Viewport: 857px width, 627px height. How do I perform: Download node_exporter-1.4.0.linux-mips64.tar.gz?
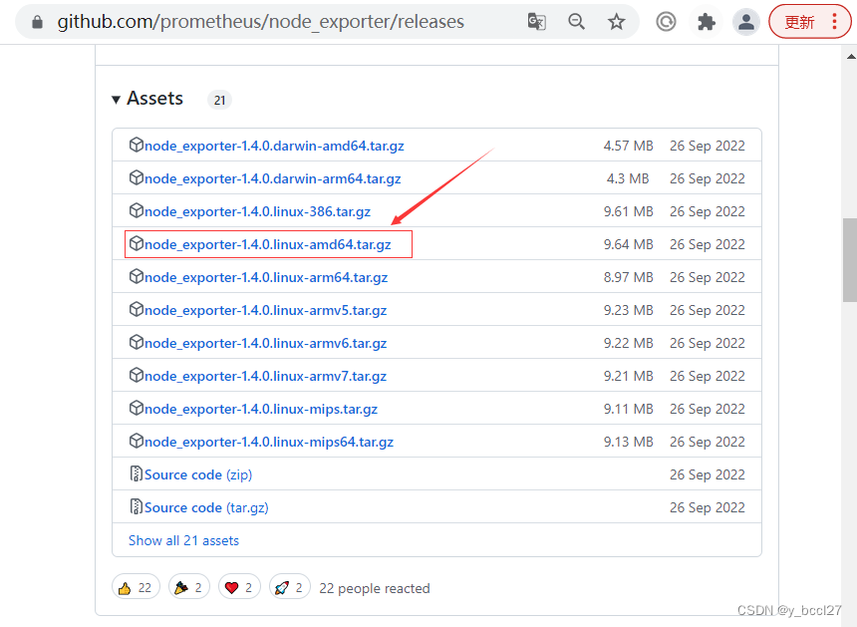(268, 442)
